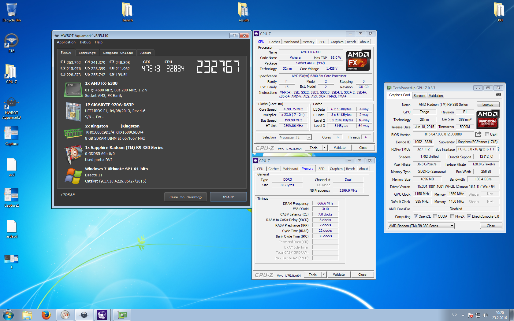The width and height of the screenshot is (514, 321).
Task: Open Application menu in Aquamark
Action: pyautogui.click(x=66, y=42)
